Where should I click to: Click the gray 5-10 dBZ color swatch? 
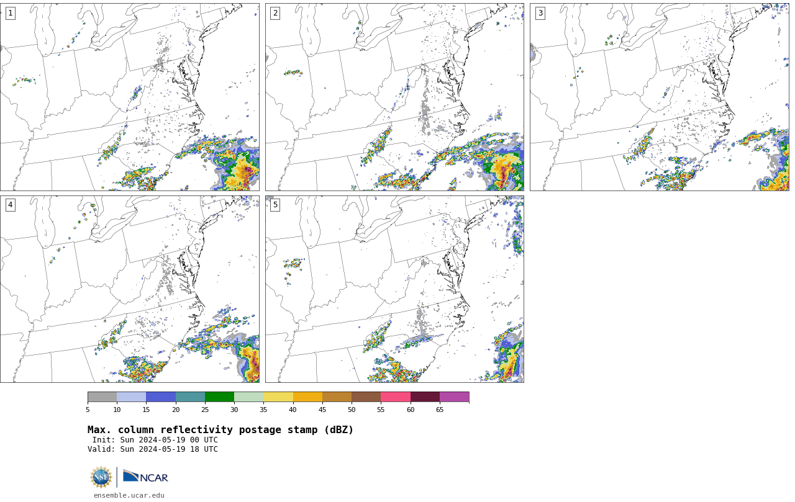tap(102, 397)
